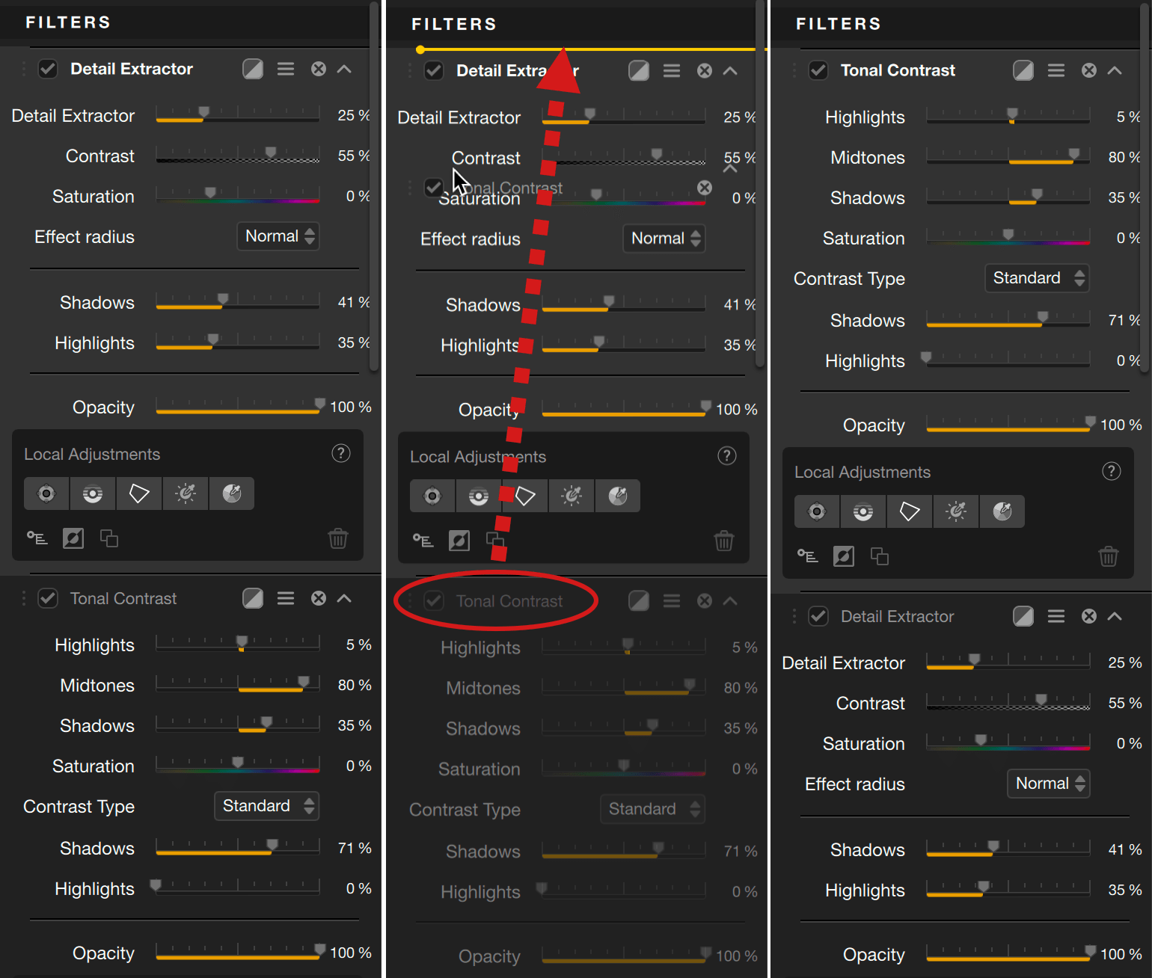Select Color Mask tool in middle panel
Viewport: 1152px width, 978px height.
[618, 496]
